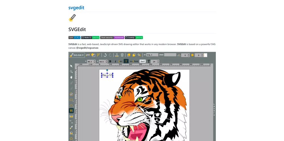284x141 pixels.
Task: Click the pencil logo image under svgedit
Action: (72, 18)
